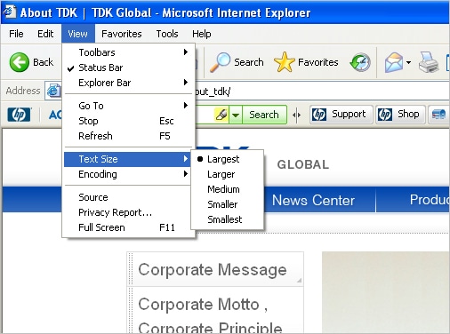
Task: Open the Favorites star icon
Action: coord(285,62)
